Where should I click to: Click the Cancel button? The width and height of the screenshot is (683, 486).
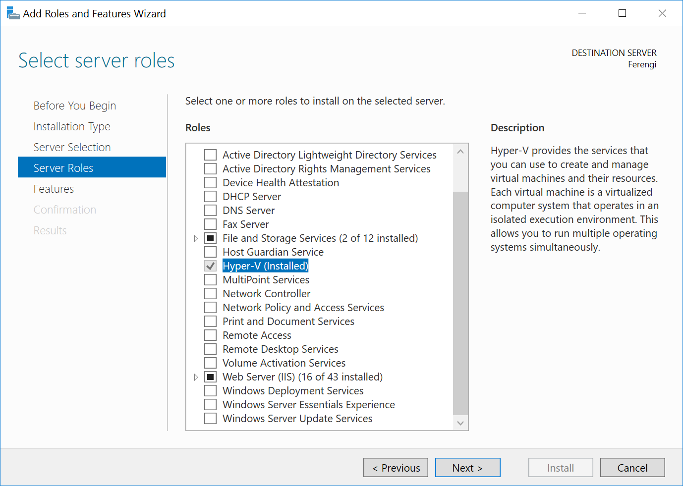(x=632, y=468)
